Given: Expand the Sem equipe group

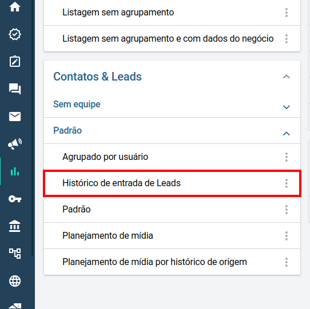Looking at the screenshot, I should [x=287, y=107].
